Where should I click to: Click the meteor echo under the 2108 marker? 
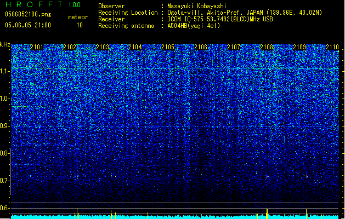pos(267,176)
